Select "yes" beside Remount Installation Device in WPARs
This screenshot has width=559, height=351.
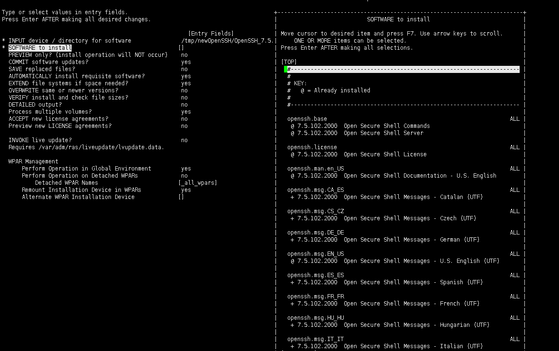(x=186, y=190)
